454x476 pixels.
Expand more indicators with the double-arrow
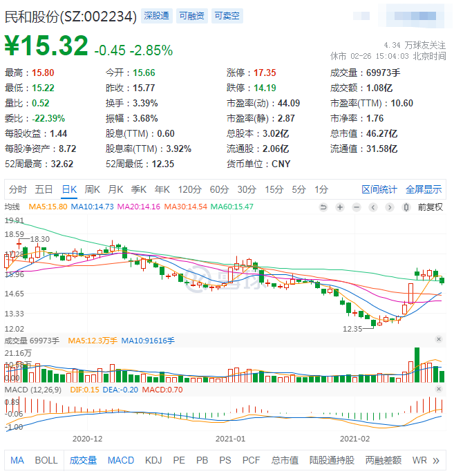pyautogui.click(x=436, y=461)
